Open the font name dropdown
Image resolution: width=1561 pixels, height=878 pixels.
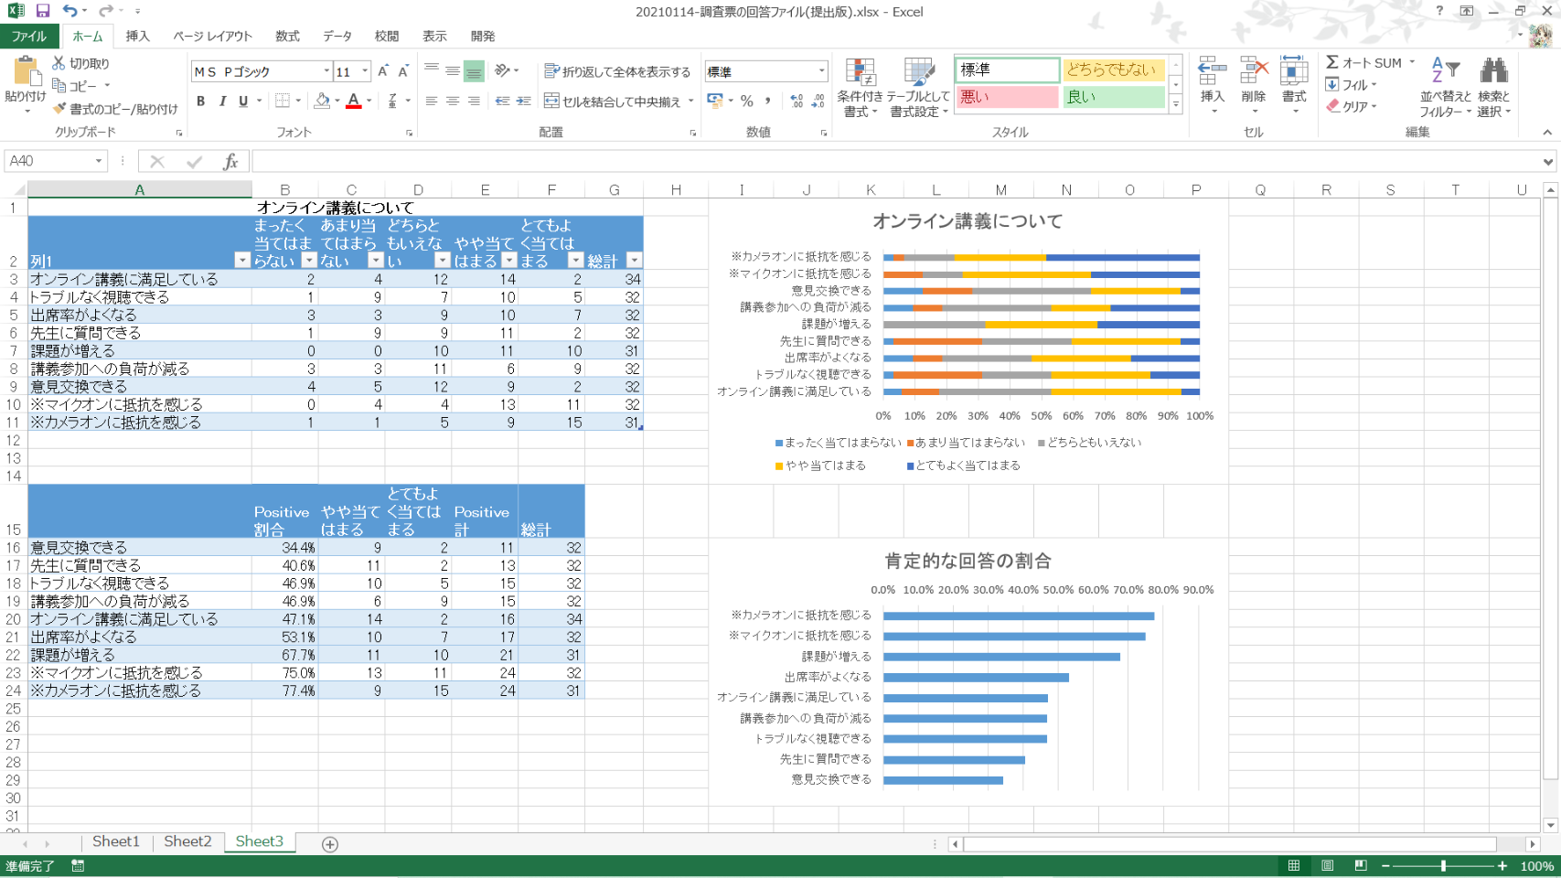(x=326, y=71)
